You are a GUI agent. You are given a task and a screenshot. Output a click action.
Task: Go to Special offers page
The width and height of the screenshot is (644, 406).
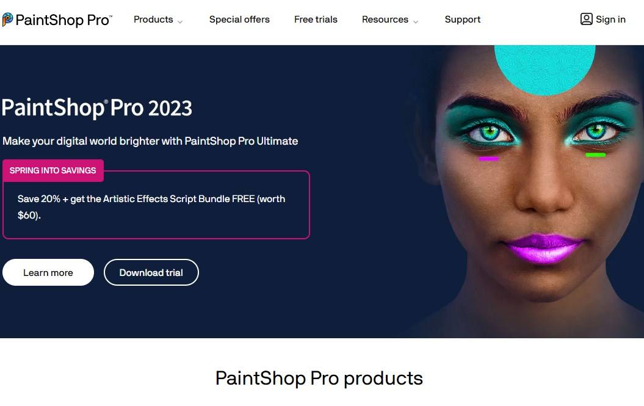pos(239,20)
